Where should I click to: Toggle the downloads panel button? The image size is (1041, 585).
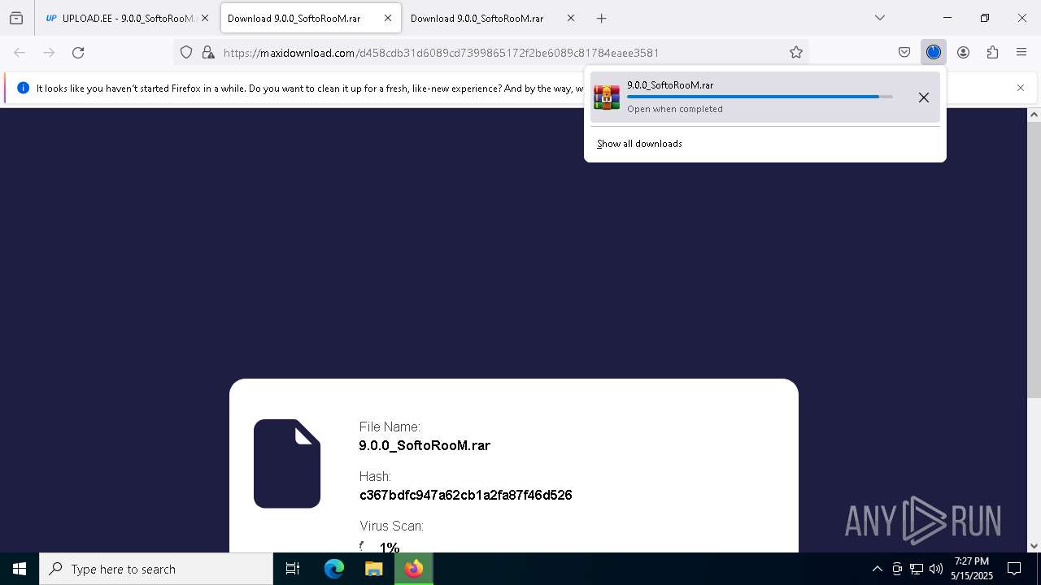coord(934,52)
